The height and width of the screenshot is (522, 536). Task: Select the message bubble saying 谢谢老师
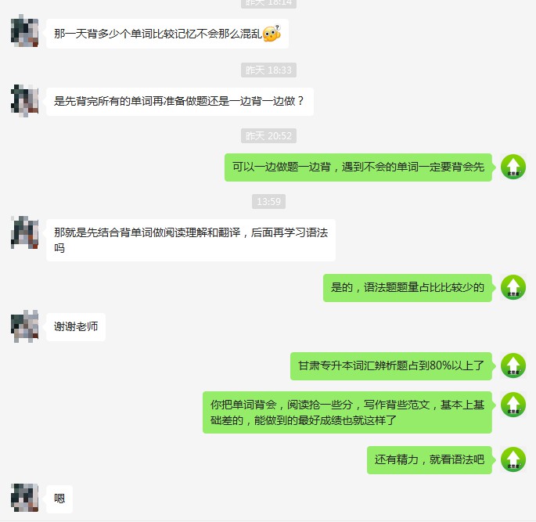[x=76, y=327]
